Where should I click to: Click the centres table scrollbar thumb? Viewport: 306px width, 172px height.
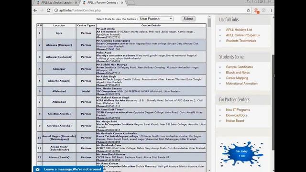click(x=209, y=23)
